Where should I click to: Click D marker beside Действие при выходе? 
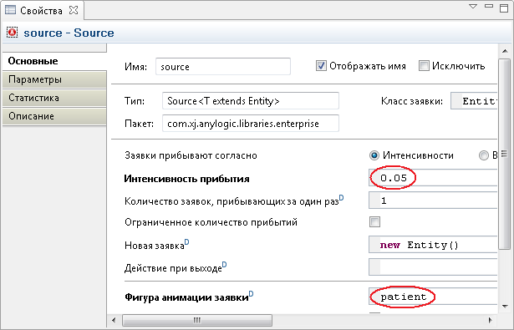pyautogui.click(x=225, y=265)
